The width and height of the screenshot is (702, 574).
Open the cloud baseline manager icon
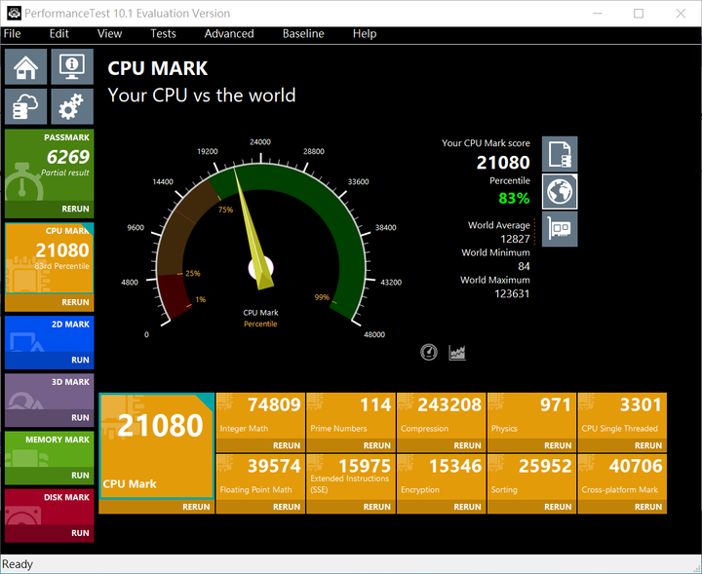(25, 106)
